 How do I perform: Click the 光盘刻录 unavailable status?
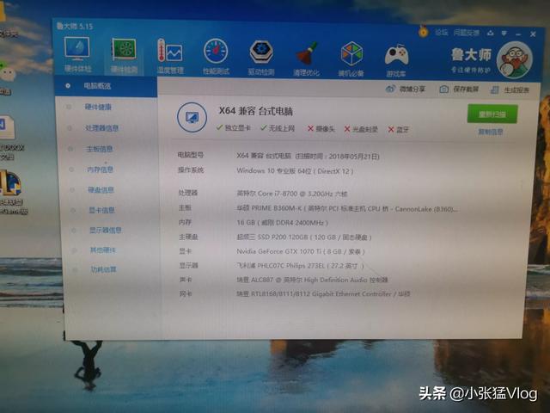(x=361, y=129)
